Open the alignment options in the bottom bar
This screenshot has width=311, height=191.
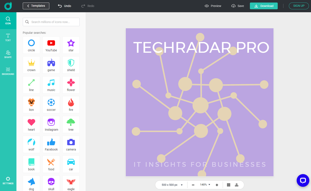point(237,185)
